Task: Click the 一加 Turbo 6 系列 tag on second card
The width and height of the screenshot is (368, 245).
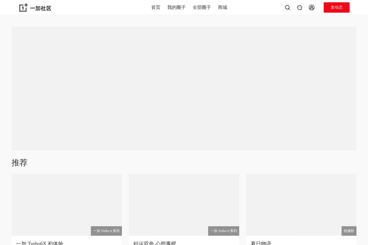Action: (x=224, y=231)
